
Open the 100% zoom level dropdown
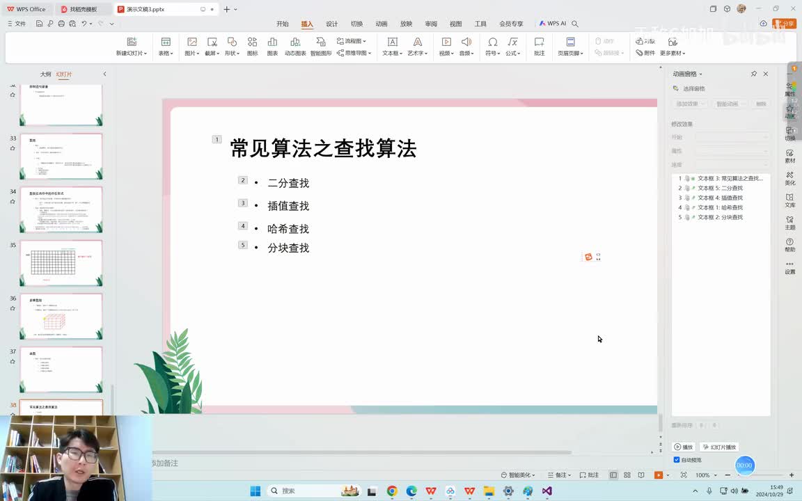click(x=715, y=475)
